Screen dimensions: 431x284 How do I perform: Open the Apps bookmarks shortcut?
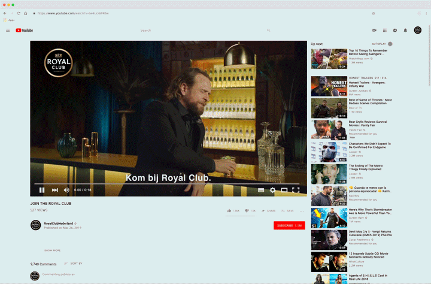click(9, 20)
